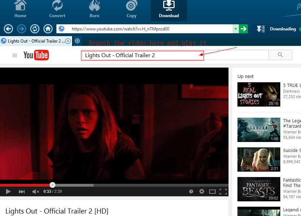Close the Lights Out browser tab
Viewport: 301px width, 216px height.
68,41
